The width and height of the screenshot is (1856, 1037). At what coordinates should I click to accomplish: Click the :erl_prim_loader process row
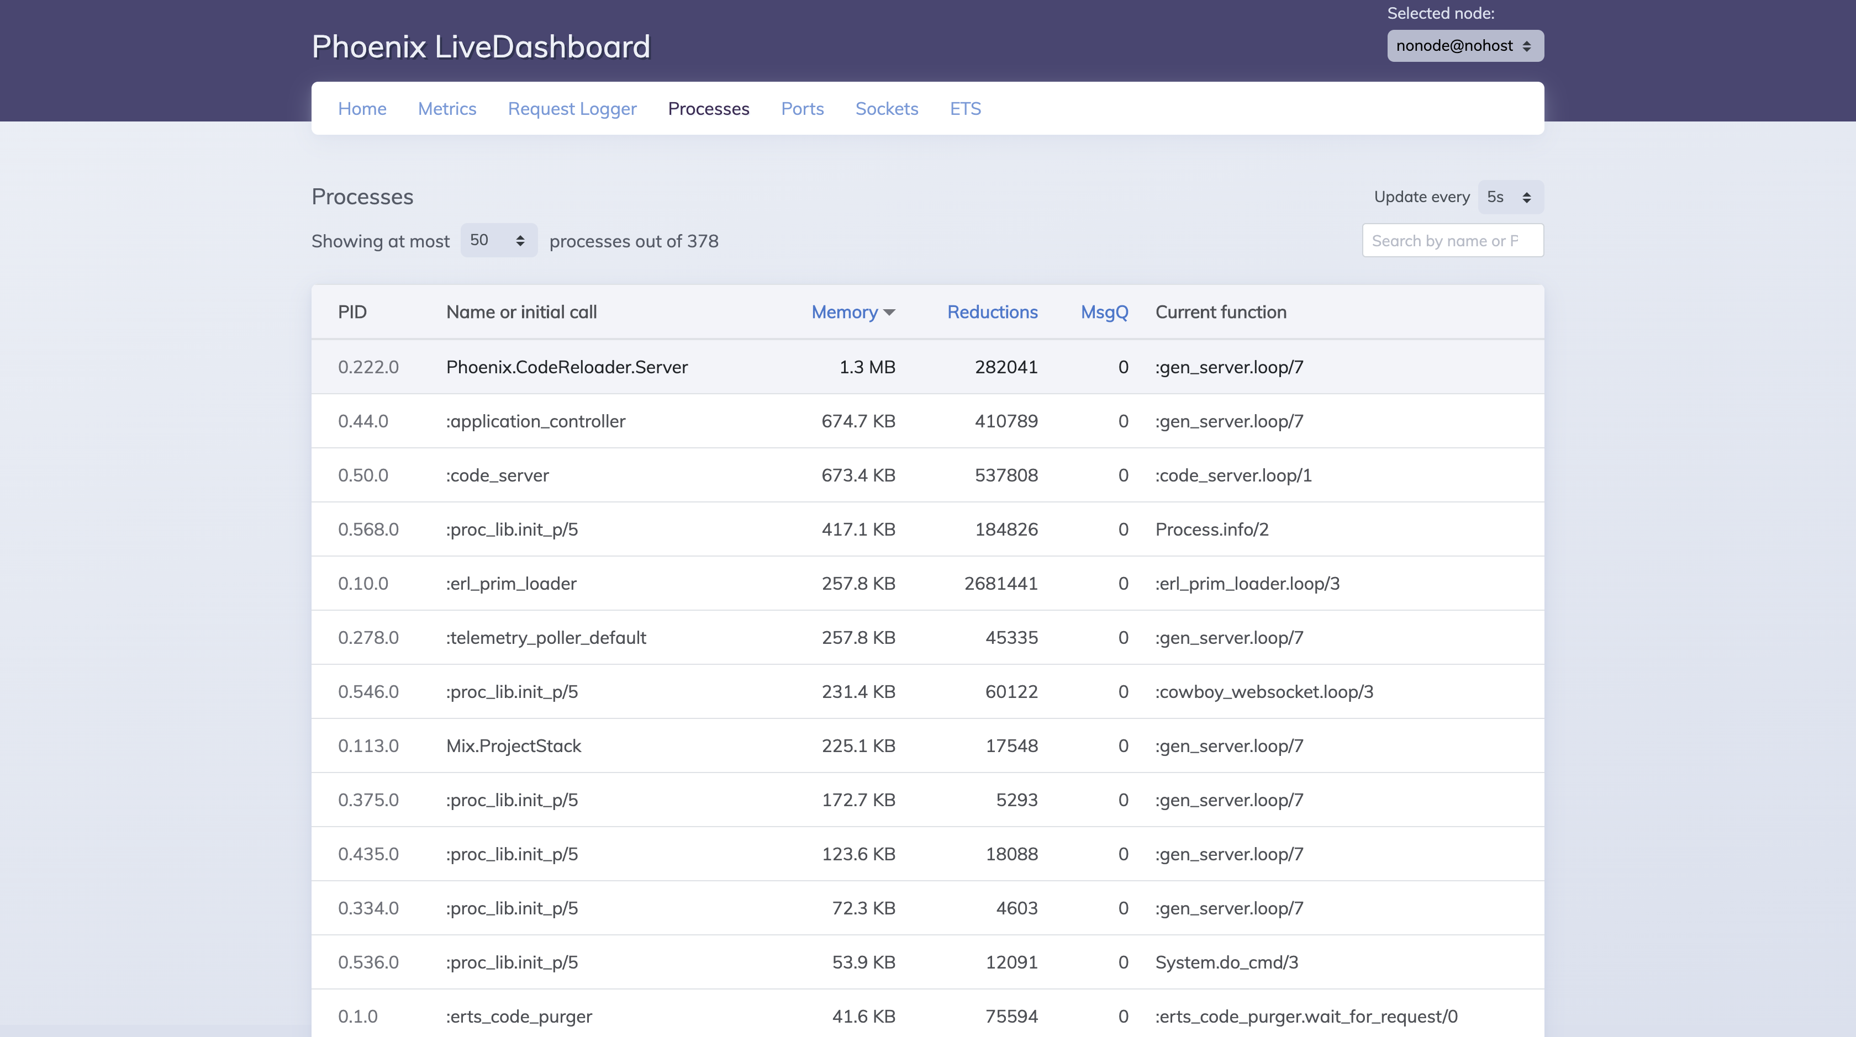click(927, 584)
